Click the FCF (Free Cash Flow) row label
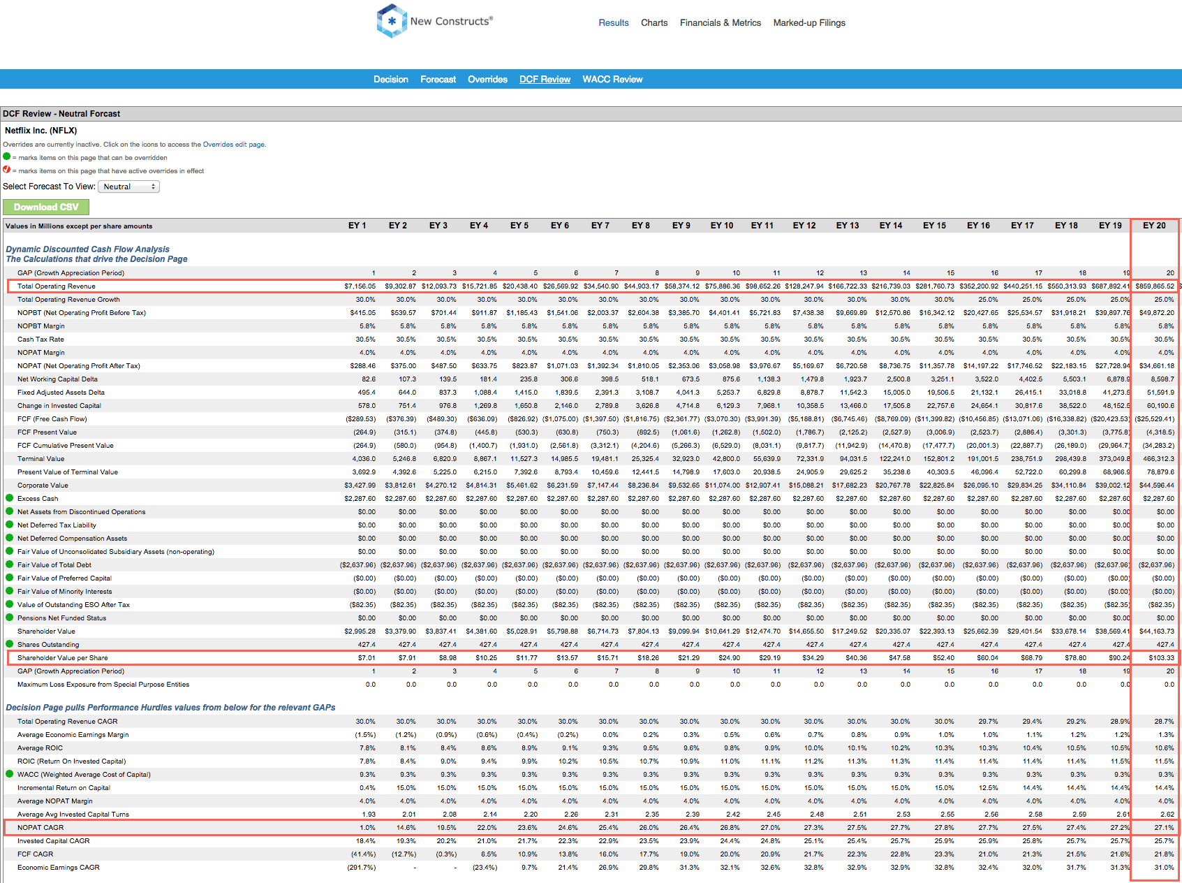The width and height of the screenshot is (1182, 883). pos(52,419)
